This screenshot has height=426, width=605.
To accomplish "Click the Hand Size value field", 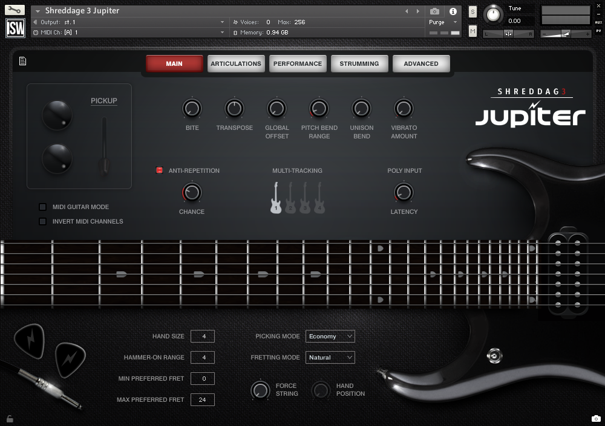I will pyautogui.click(x=202, y=336).
